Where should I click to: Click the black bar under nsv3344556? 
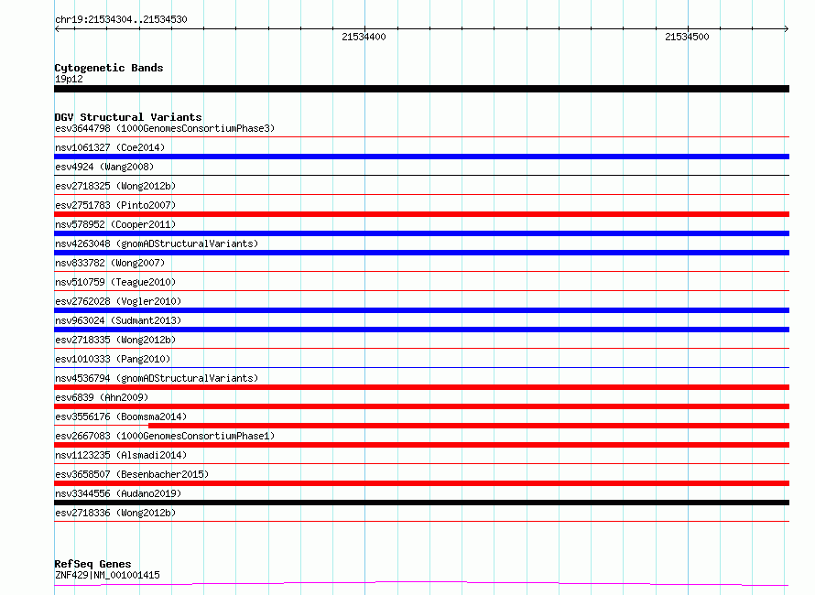pyautogui.click(x=421, y=503)
